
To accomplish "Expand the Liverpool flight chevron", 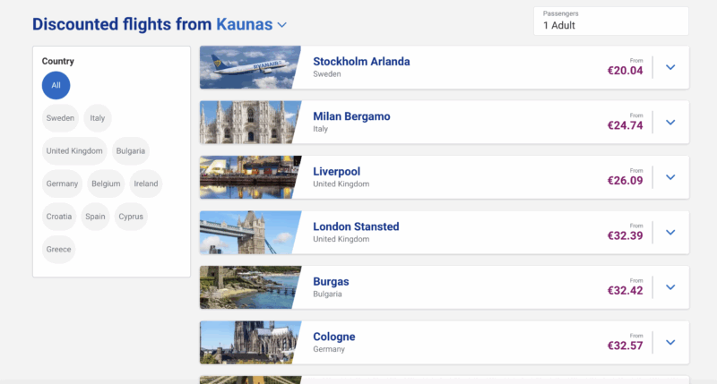I will 669,177.
